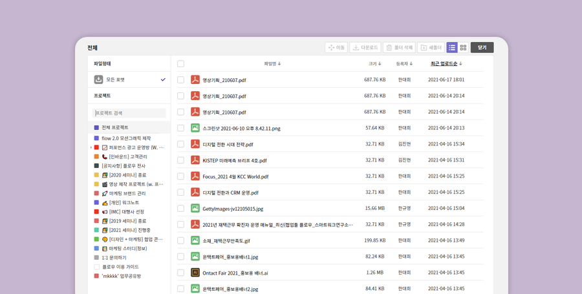Click the image icon of GettyImages-jv12105015.jpg
This screenshot has width=582, height=294.
tap(195, 209)
